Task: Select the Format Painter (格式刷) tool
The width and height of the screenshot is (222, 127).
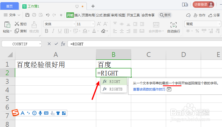Action: click(34, 27)
